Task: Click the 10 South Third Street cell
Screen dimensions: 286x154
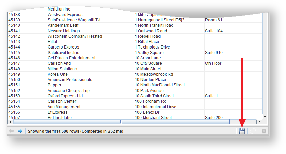Action: point(169,96)
